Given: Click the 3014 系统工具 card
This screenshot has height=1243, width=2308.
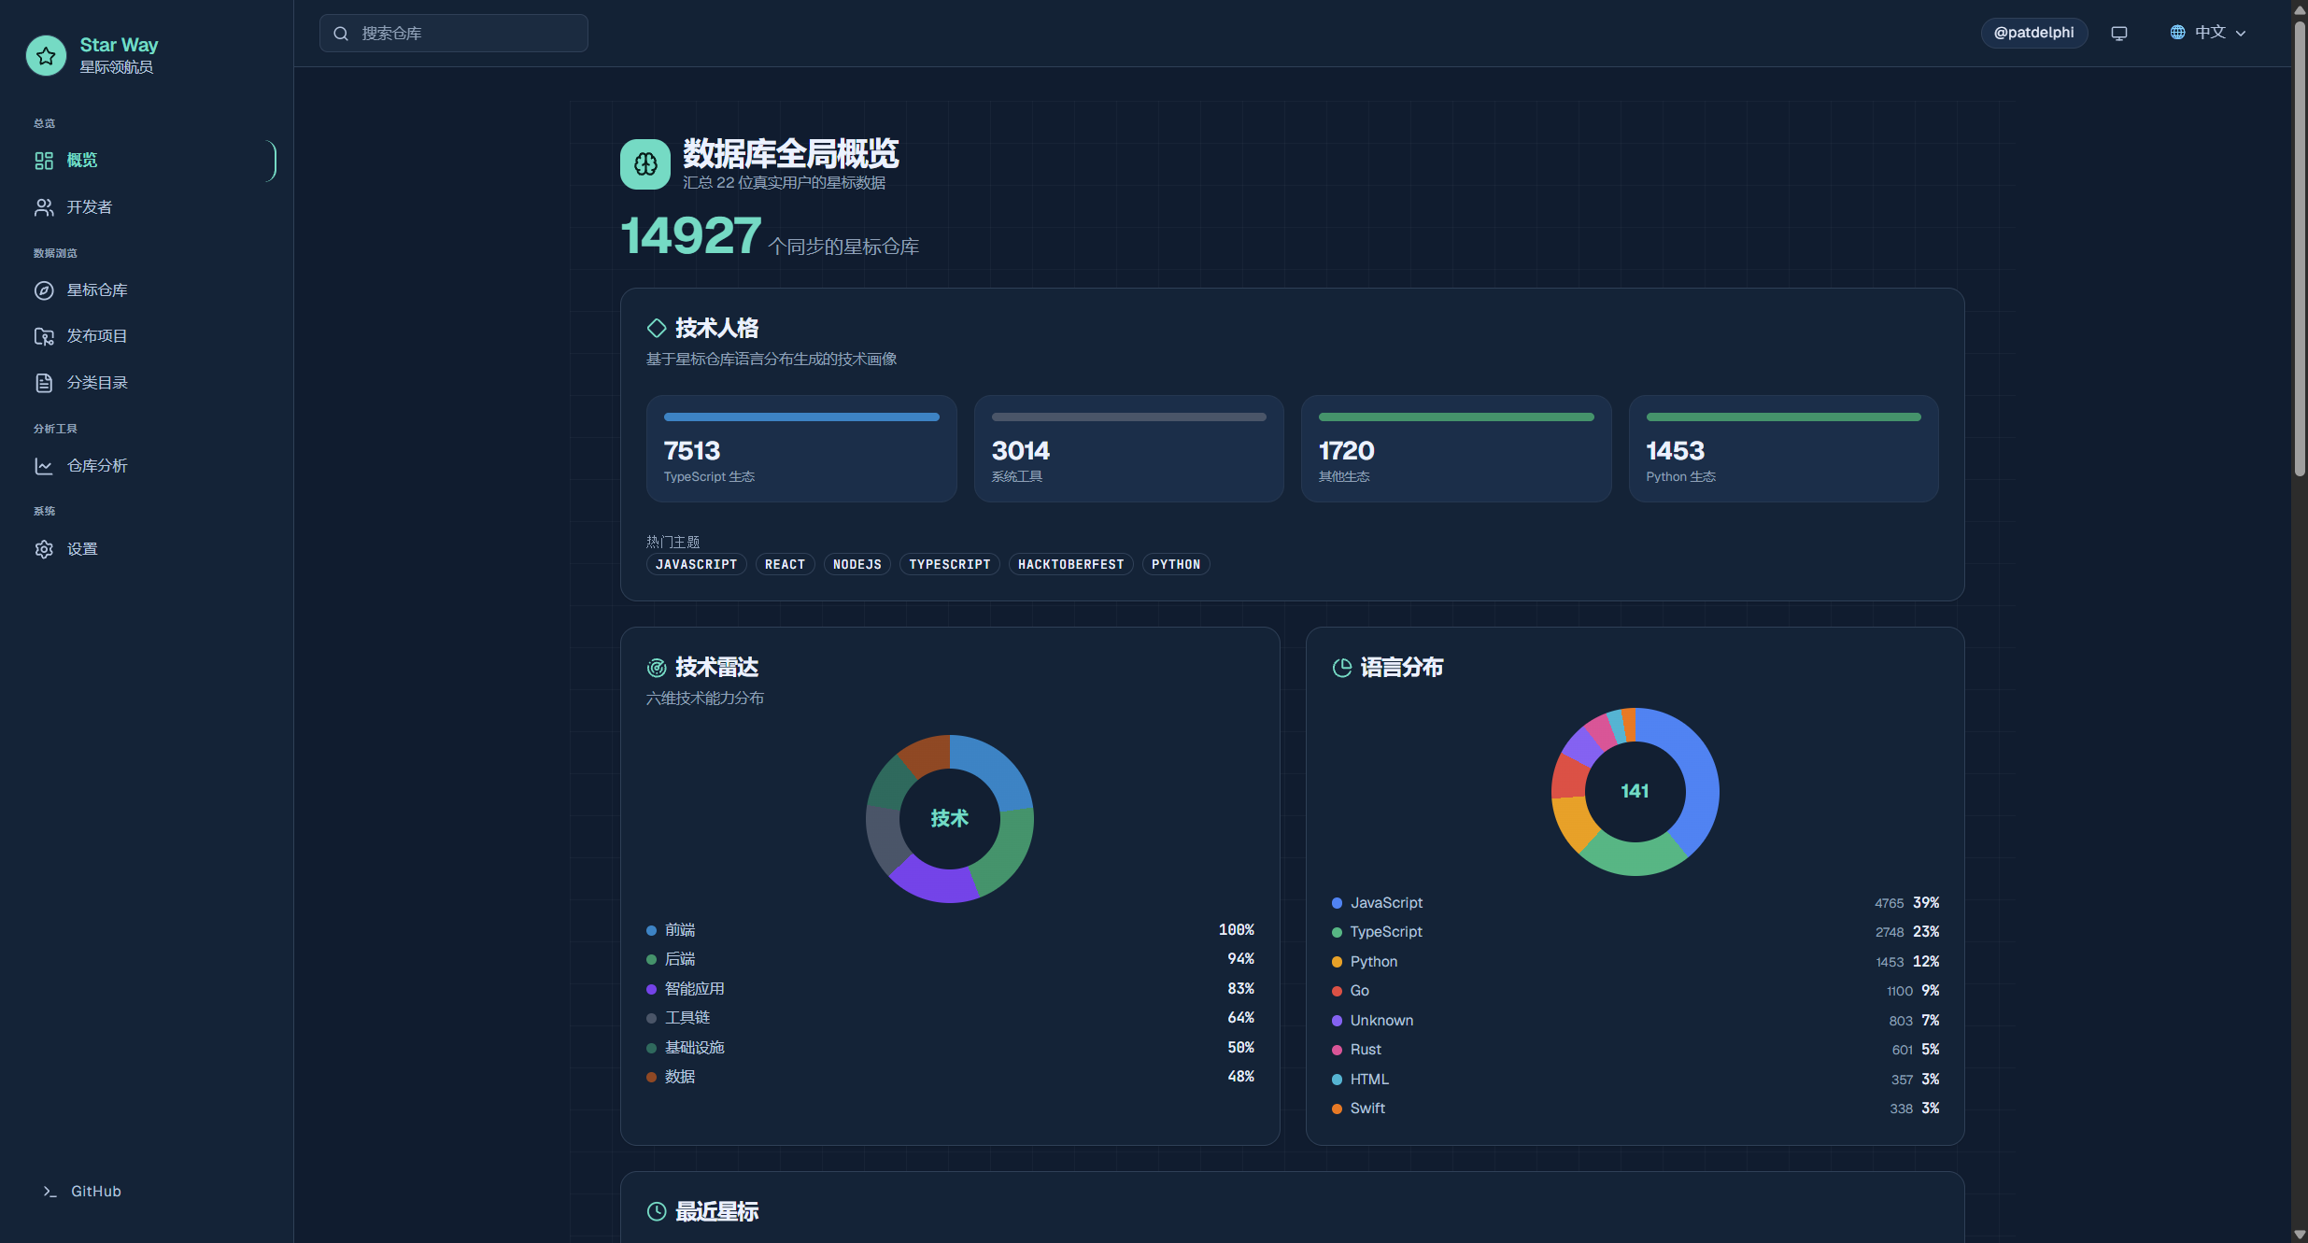Looking at the screenshot, I should (1128, 449).
